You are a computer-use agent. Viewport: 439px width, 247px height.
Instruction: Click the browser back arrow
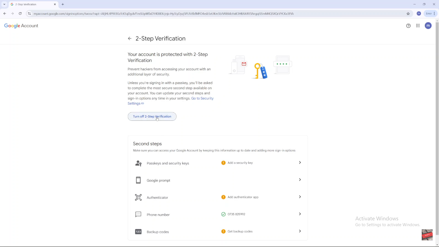[5, 13]
